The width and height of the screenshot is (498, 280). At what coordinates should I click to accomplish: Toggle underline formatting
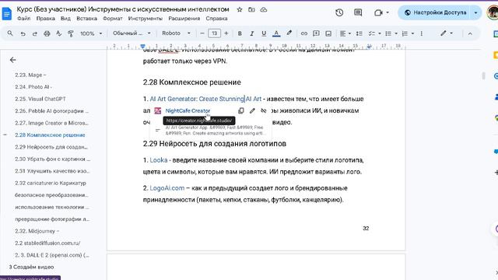click(264, 33)
